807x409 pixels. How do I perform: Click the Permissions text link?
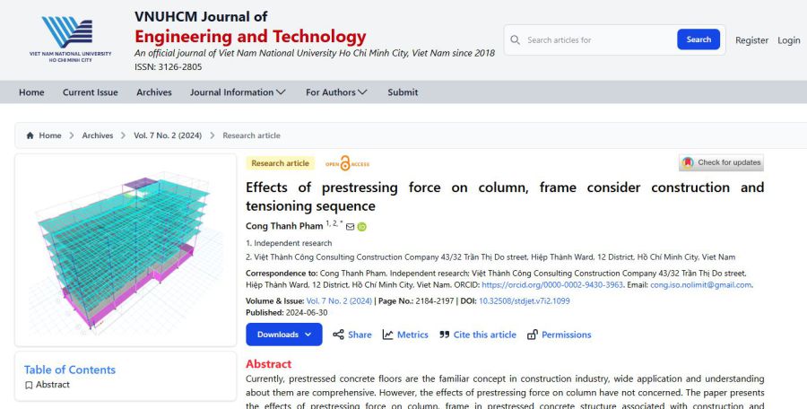(x=566, y=335)
